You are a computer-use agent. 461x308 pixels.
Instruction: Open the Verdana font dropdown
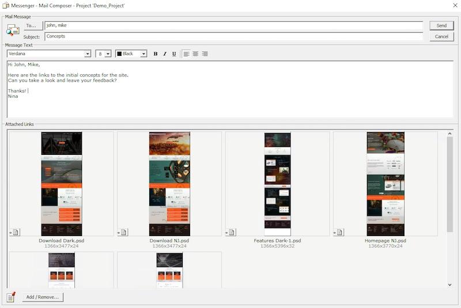tap(88, 54)
